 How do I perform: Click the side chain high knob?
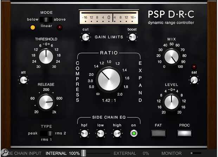117,133
